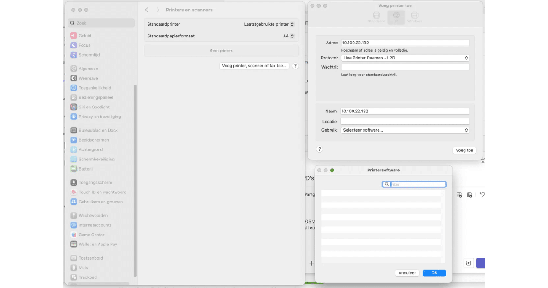Click the back chevron in Printers en scanners
The width and height of the screenshot is (548, 288).
[147, 10]
